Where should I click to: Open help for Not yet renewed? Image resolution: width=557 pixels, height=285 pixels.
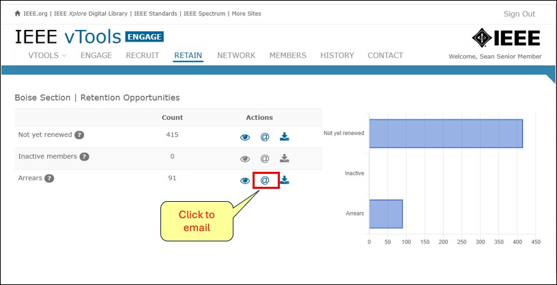[79, 135]
